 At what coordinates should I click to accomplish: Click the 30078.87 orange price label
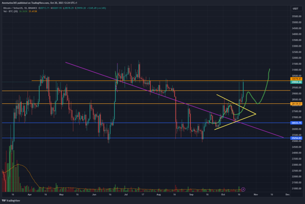(x=296, y=79)
